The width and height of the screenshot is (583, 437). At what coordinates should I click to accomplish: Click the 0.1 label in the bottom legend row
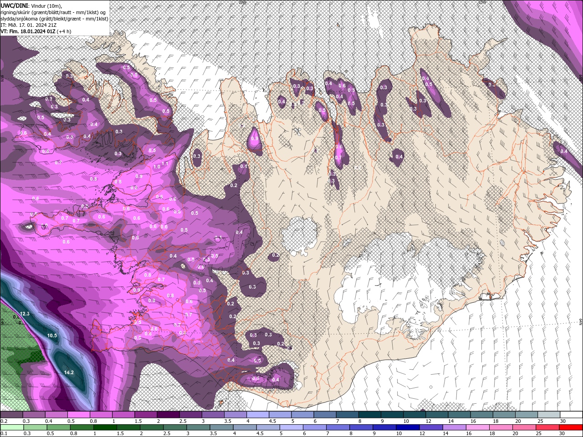[x=4, y=434]
